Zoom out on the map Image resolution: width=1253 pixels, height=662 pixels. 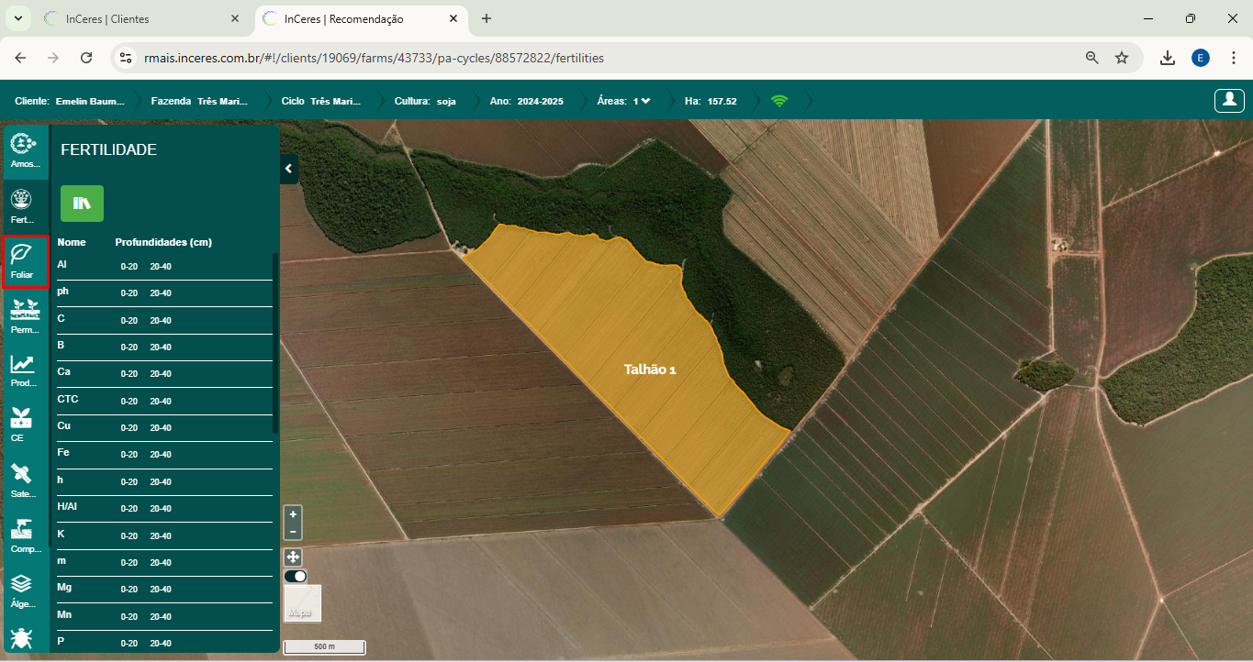click(x=293, y=532)
